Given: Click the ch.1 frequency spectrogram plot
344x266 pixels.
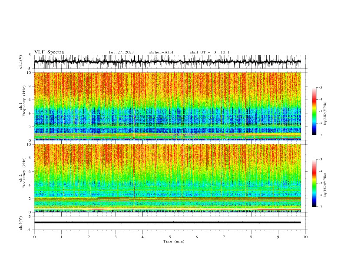Looking at the screenshot, I should 168,106.
